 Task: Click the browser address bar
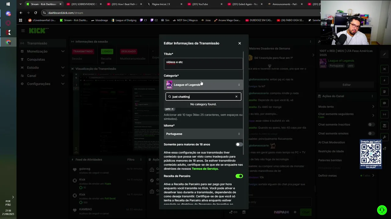tap(180, 13)
